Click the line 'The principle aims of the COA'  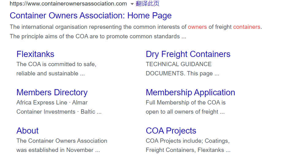(x=98, y=36)
